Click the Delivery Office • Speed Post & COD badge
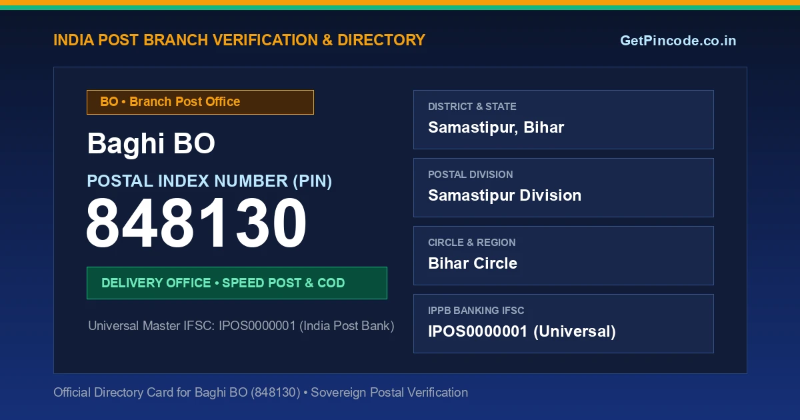The height and width of the screenshot is (420, 800). (x=237, y=283)
